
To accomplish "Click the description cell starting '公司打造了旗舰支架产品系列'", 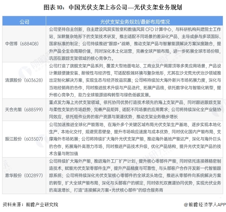I will [134, 80].
